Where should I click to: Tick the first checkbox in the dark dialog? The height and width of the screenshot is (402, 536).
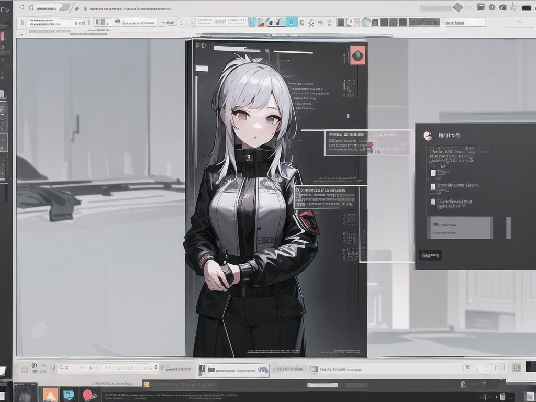433,173
